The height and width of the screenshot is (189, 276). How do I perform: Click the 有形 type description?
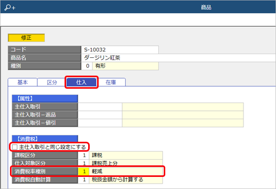[x=125, y=66]
